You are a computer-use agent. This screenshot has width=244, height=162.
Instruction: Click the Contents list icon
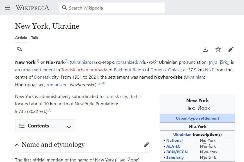click(22, 126)
